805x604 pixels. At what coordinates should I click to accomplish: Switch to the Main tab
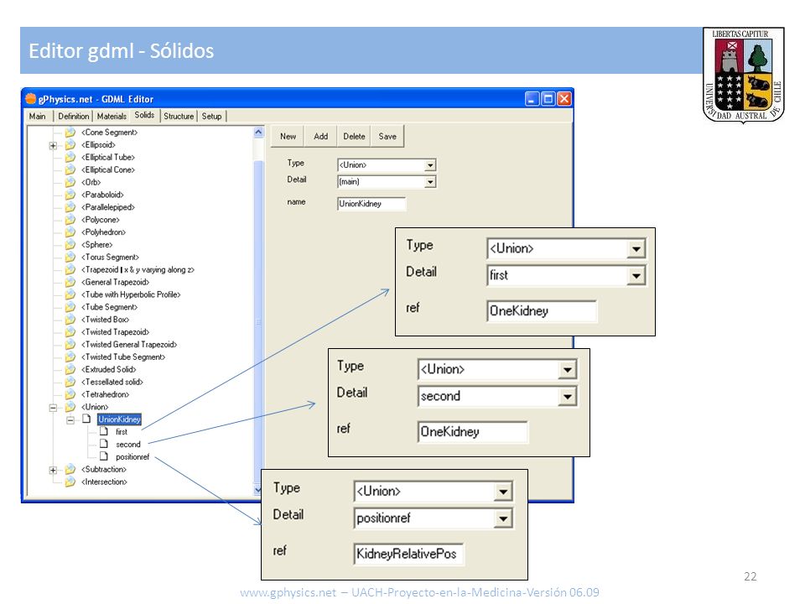pos(37,117)
